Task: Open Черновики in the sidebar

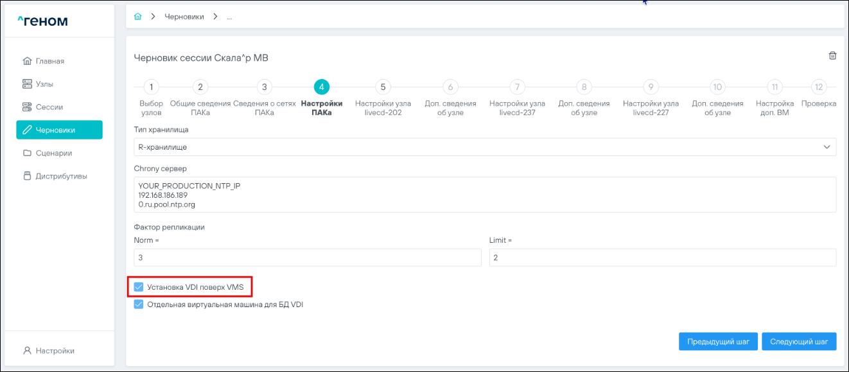Action: pyautogui.click(x=59, y=130)
